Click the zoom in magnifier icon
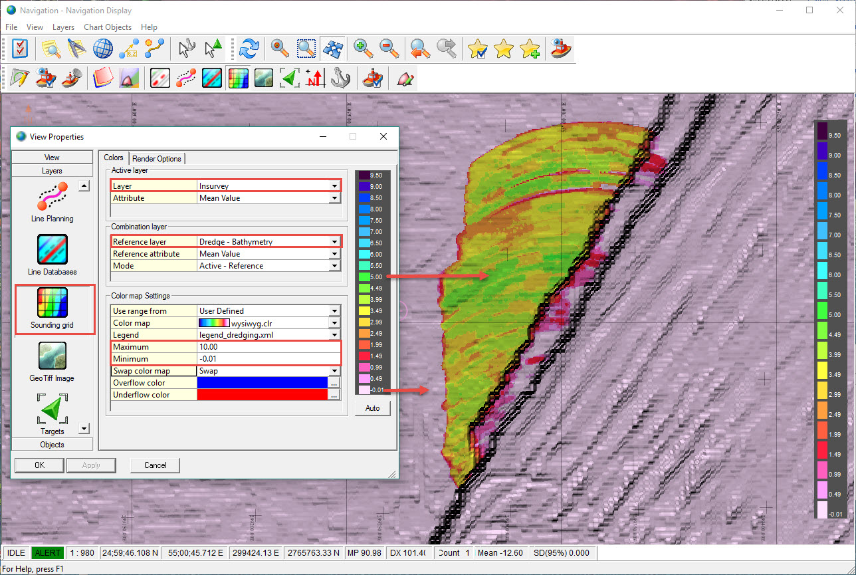The image size is (856, 575). pos(363,49)
